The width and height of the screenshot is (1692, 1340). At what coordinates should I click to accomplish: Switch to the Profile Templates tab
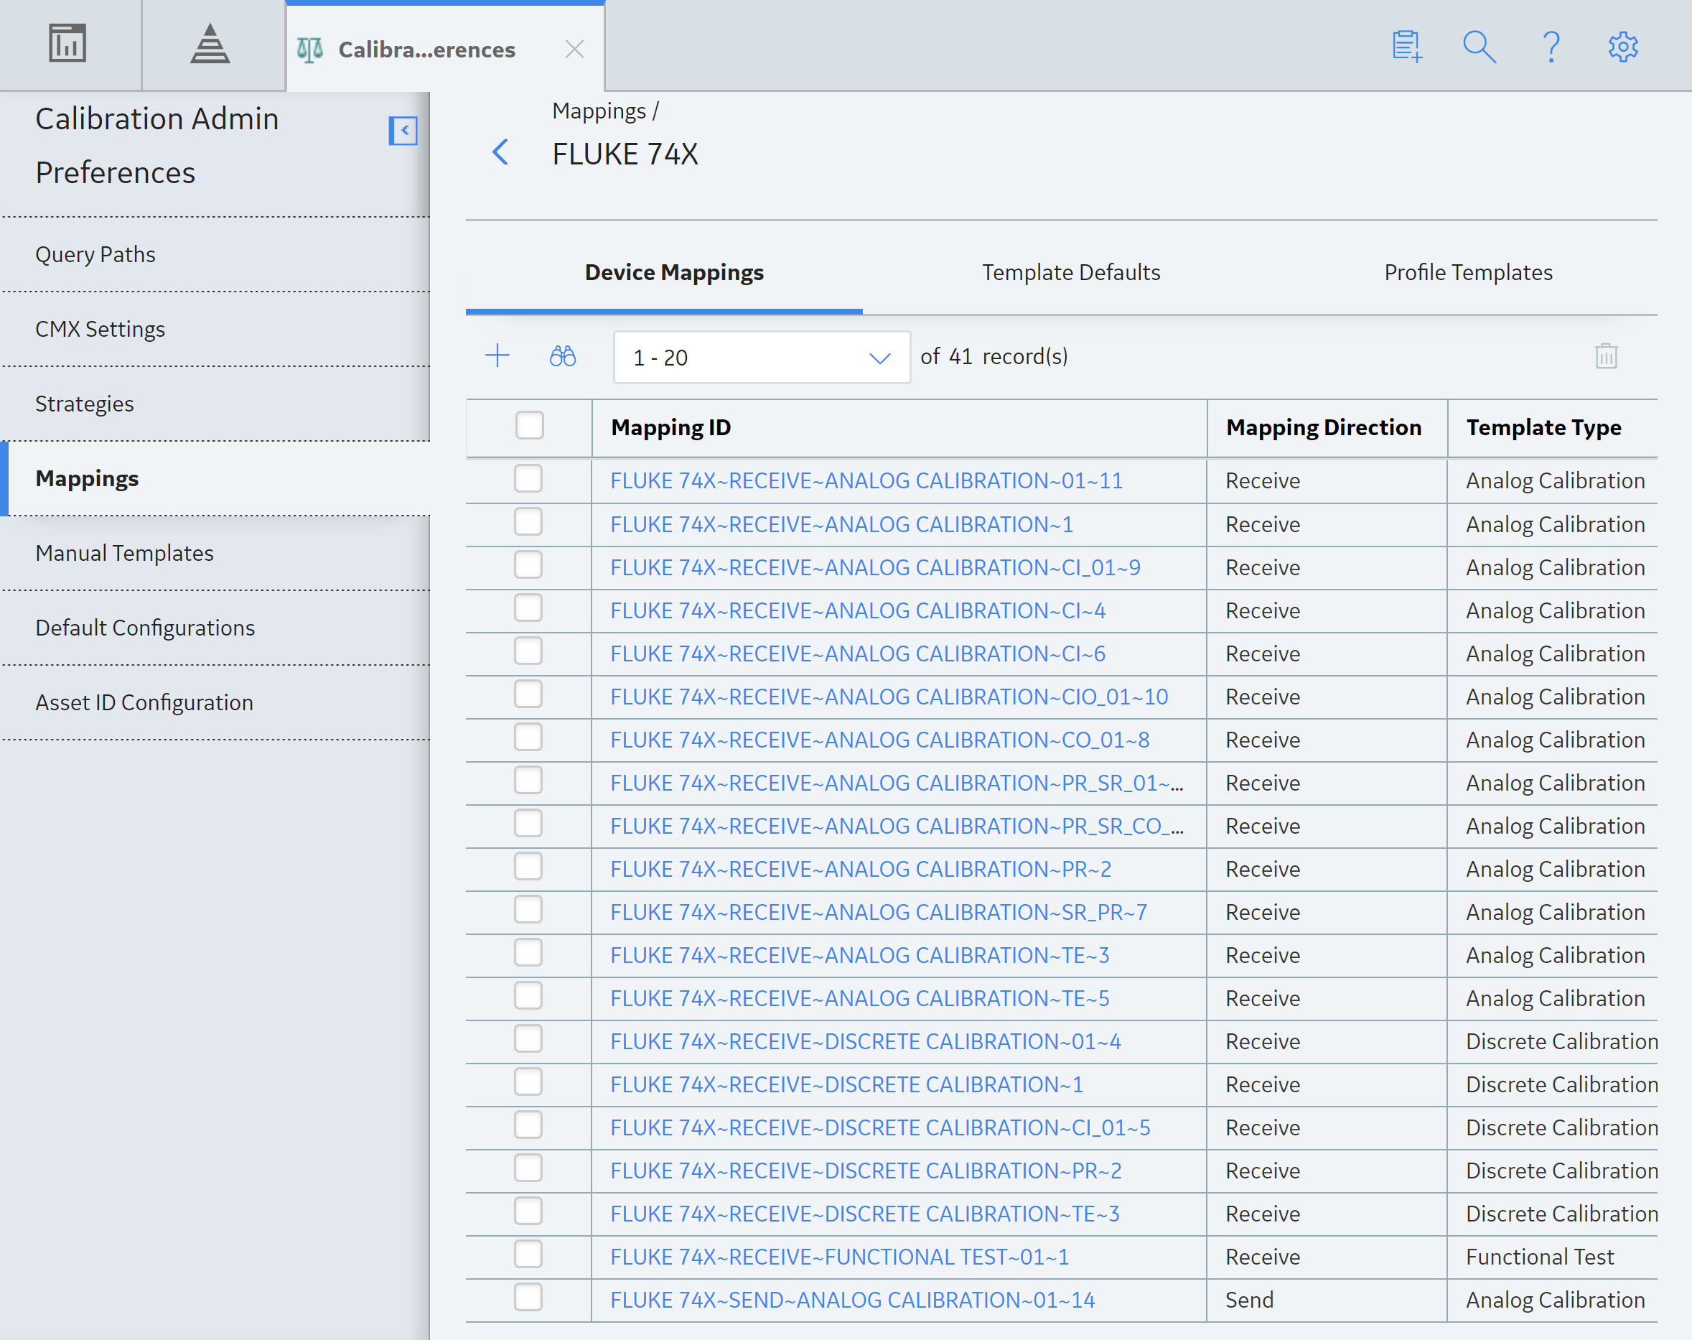(x=1468, y=272)
